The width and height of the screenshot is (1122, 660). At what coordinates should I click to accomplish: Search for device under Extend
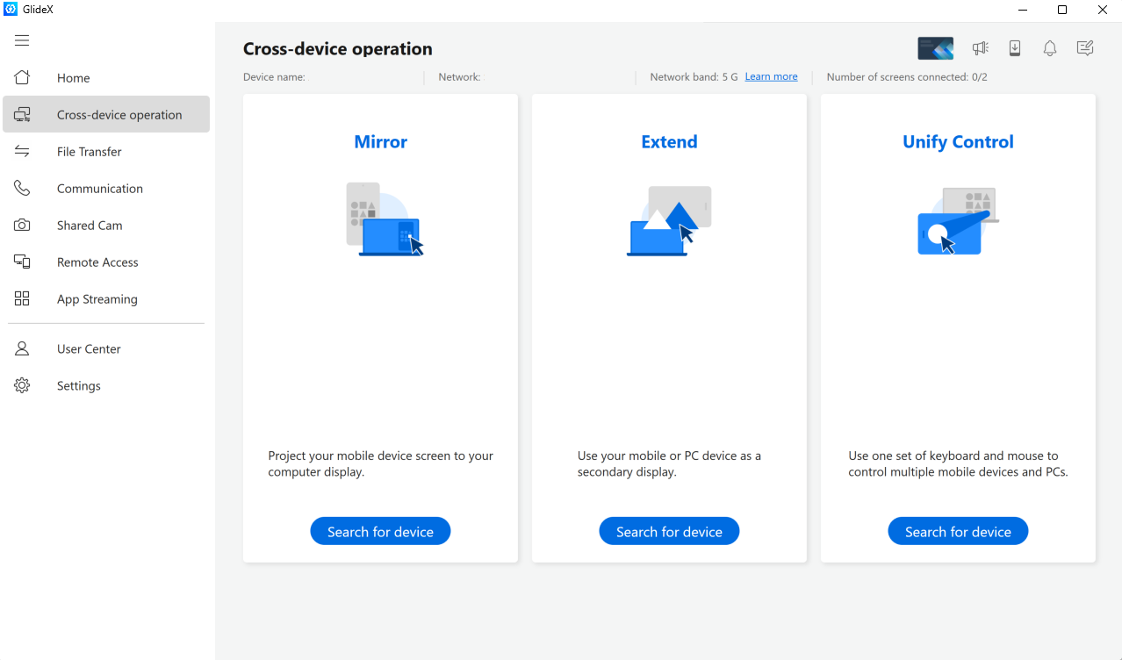(668, 531)
